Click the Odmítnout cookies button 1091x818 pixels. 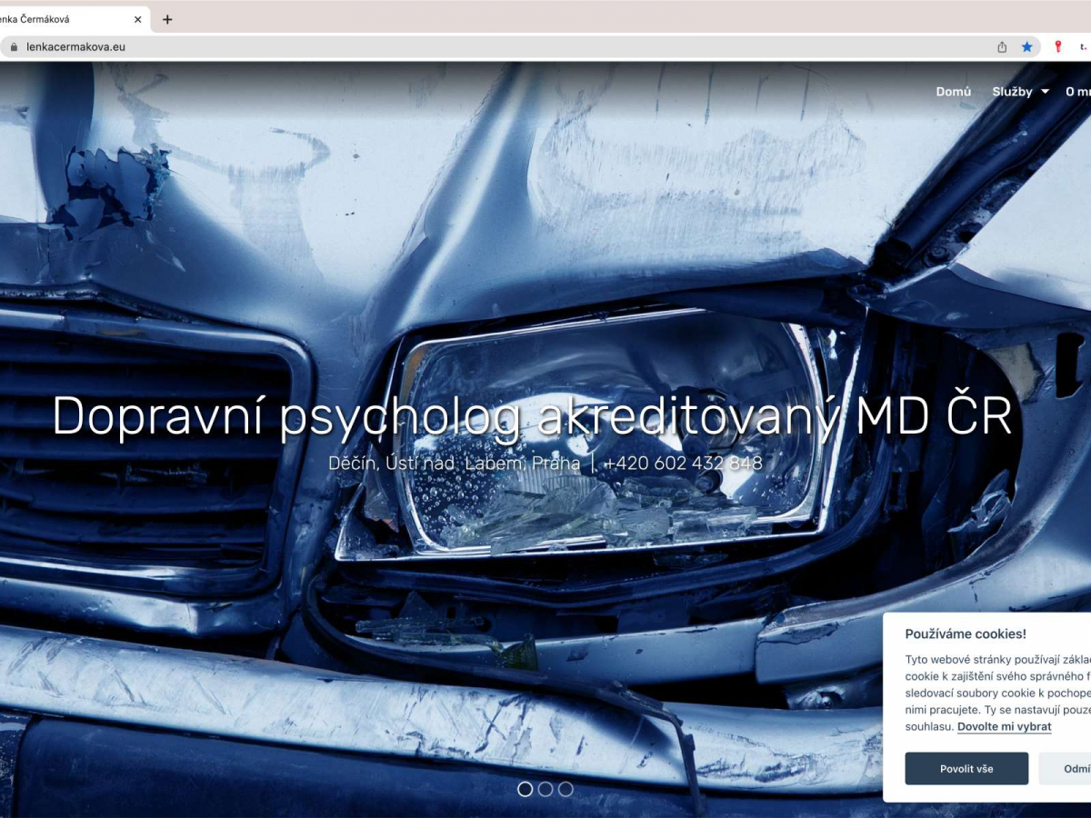[x=1073, y=769]
